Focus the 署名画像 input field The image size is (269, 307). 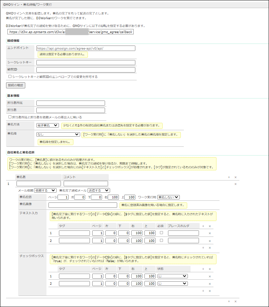83,205
